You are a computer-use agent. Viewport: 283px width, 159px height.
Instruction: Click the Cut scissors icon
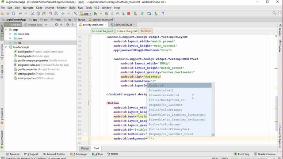(33, 14)
